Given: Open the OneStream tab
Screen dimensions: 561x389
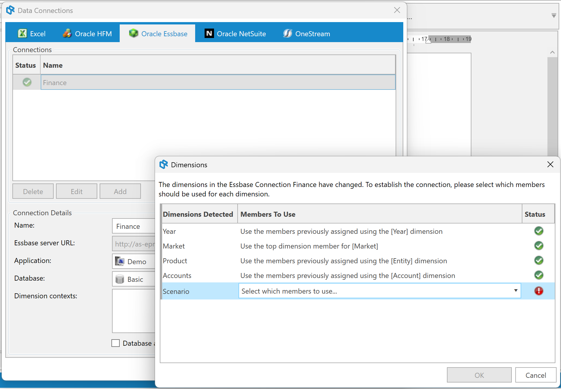Looking at the screenshot, I should [307, 34].
